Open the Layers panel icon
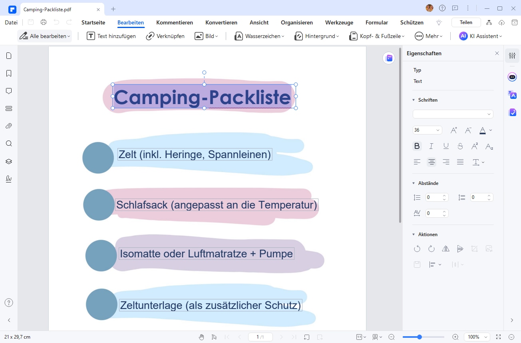 tap(9, 161)
